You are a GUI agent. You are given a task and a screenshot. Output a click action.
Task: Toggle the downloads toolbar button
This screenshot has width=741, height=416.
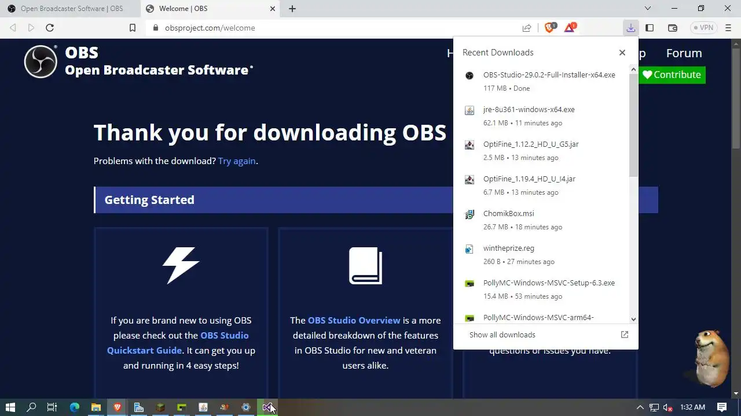click(630, 28)
